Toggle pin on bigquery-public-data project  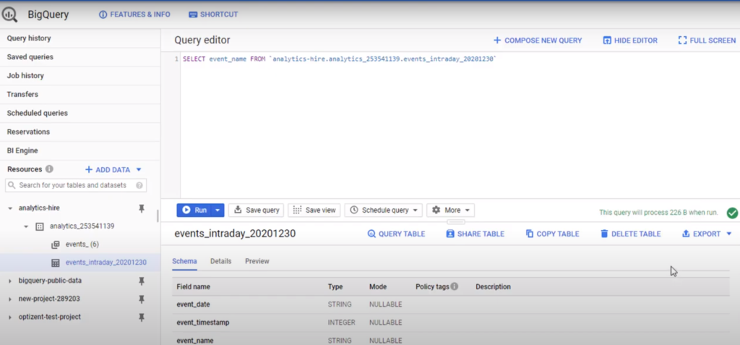pos(142,281)
